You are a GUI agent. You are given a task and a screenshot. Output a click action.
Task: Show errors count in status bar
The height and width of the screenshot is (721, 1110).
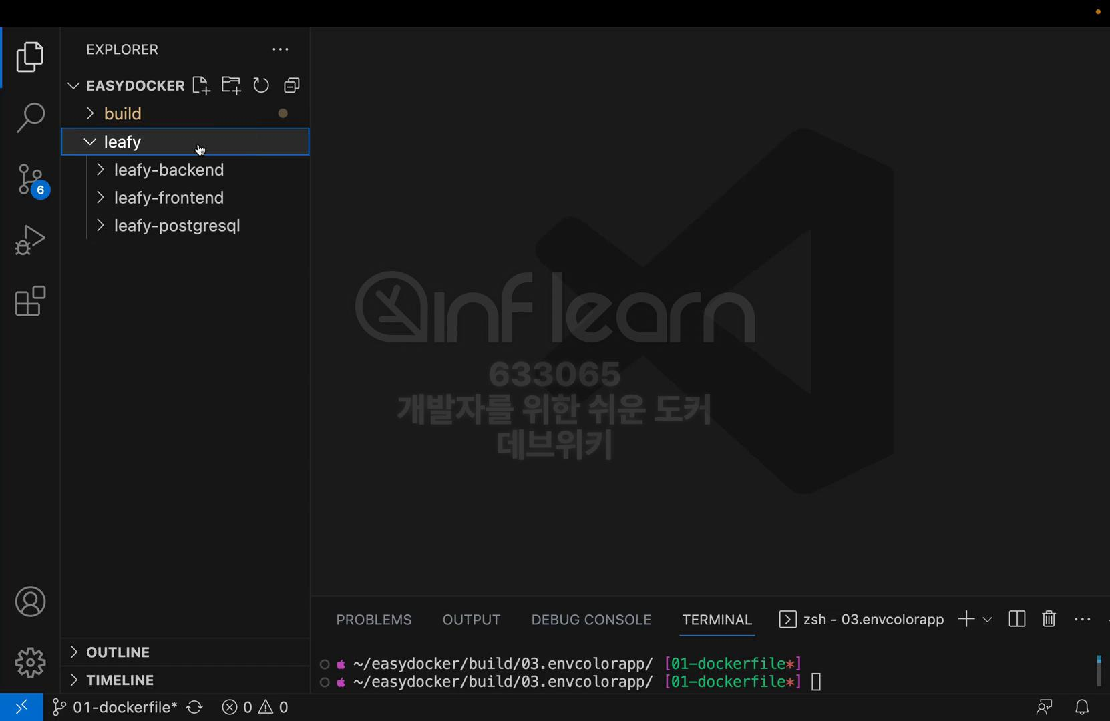[237, 707]
